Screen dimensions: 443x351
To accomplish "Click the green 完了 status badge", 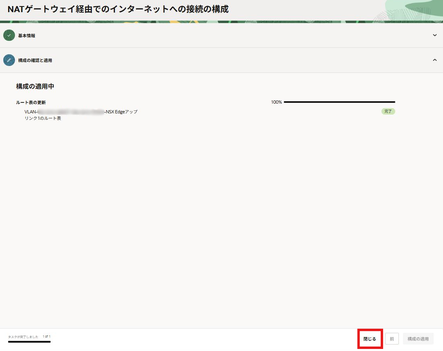I will pos(388,111).
